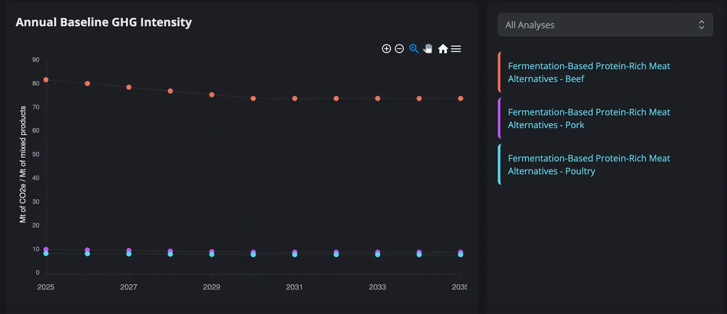The image size is (727, 314).
Task: Click the zoom in plus icon
Action: [x=386, y=49]
